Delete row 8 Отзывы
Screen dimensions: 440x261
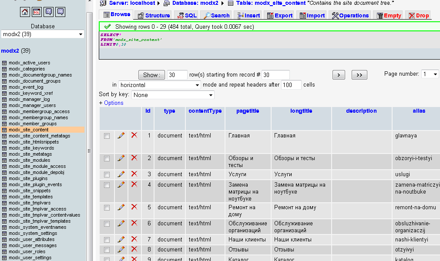click(134, 249)
